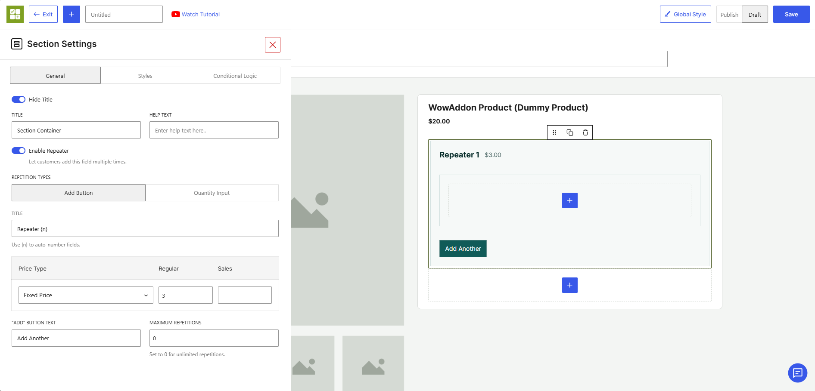Click the drag handle icon above the repeater
Viewport: 815px width, 391px height.
tap(554, 132)
